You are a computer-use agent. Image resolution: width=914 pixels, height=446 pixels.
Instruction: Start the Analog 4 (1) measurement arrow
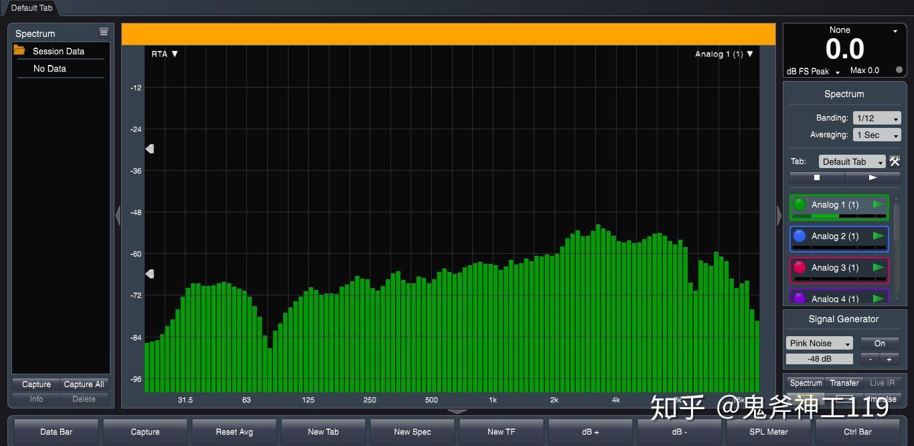click(x=879, y=299)
